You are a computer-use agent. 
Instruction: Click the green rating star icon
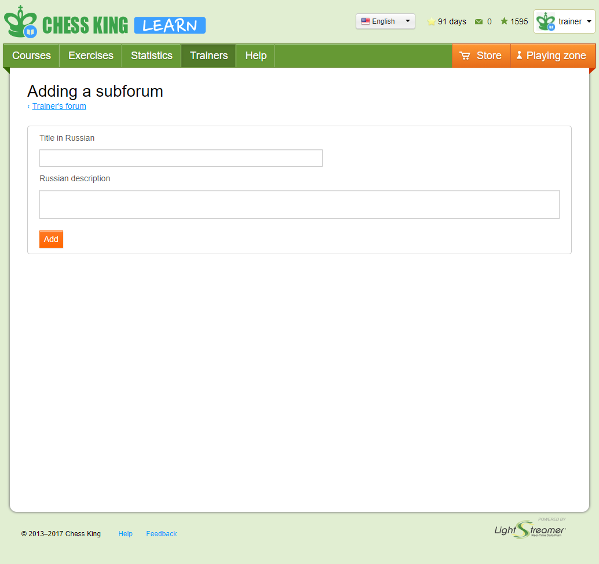point(504,21)
